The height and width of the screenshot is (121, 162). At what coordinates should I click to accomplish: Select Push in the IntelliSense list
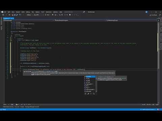pos(90,82)
